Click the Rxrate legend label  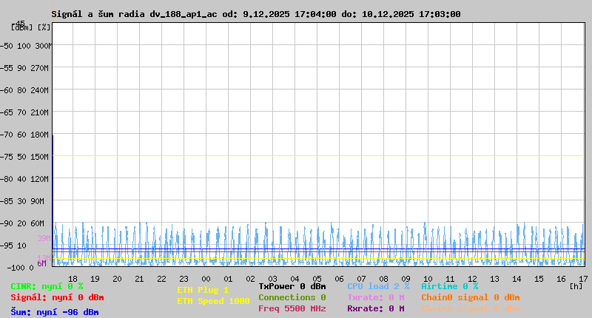pyautogui.click(x=375, y=308)
